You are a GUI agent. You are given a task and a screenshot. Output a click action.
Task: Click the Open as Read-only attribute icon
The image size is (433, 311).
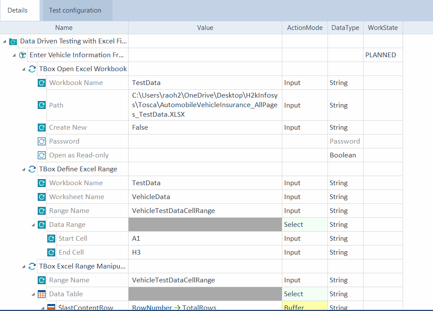pos(42,155)
